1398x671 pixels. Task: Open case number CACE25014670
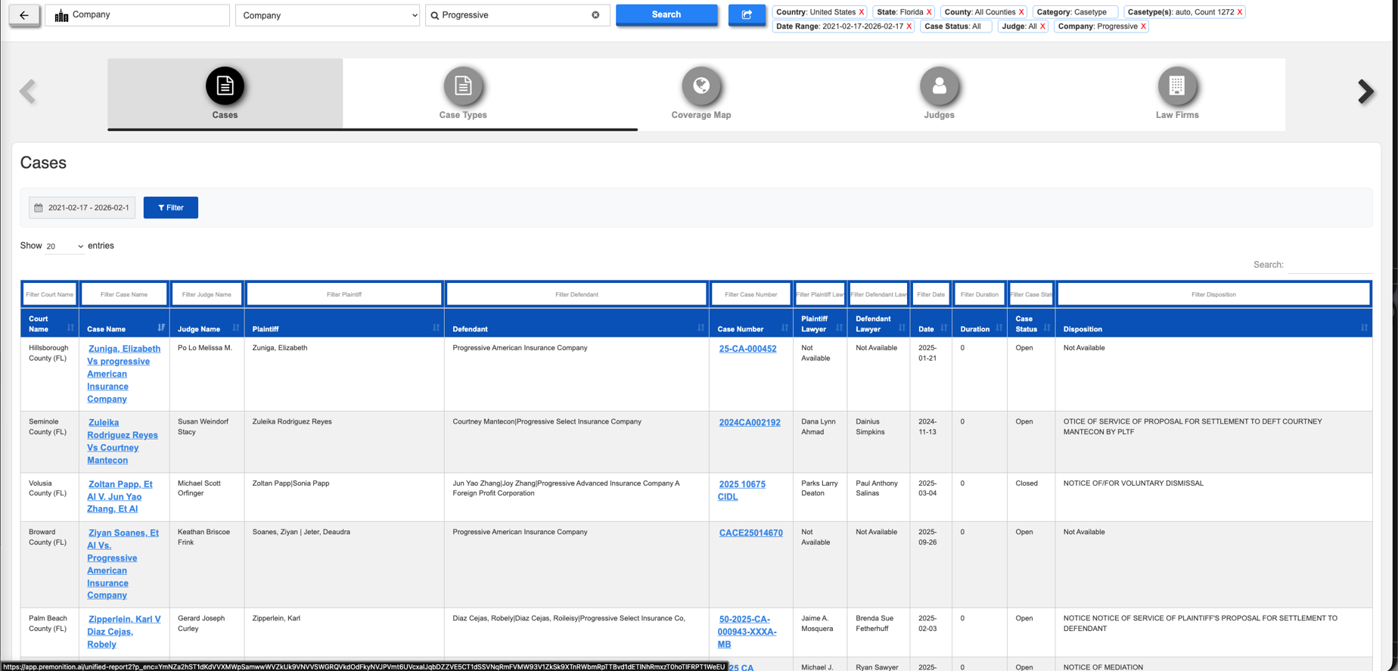click(x=750, y=533)
